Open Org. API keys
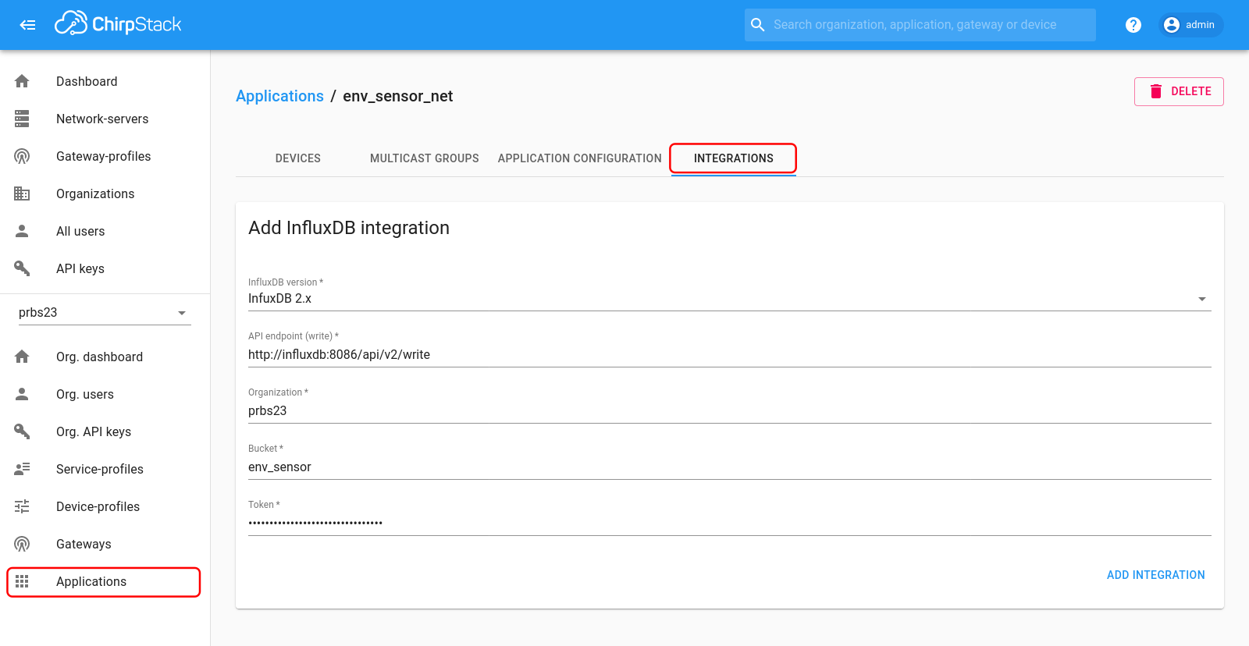 click(x=105, y=431)
